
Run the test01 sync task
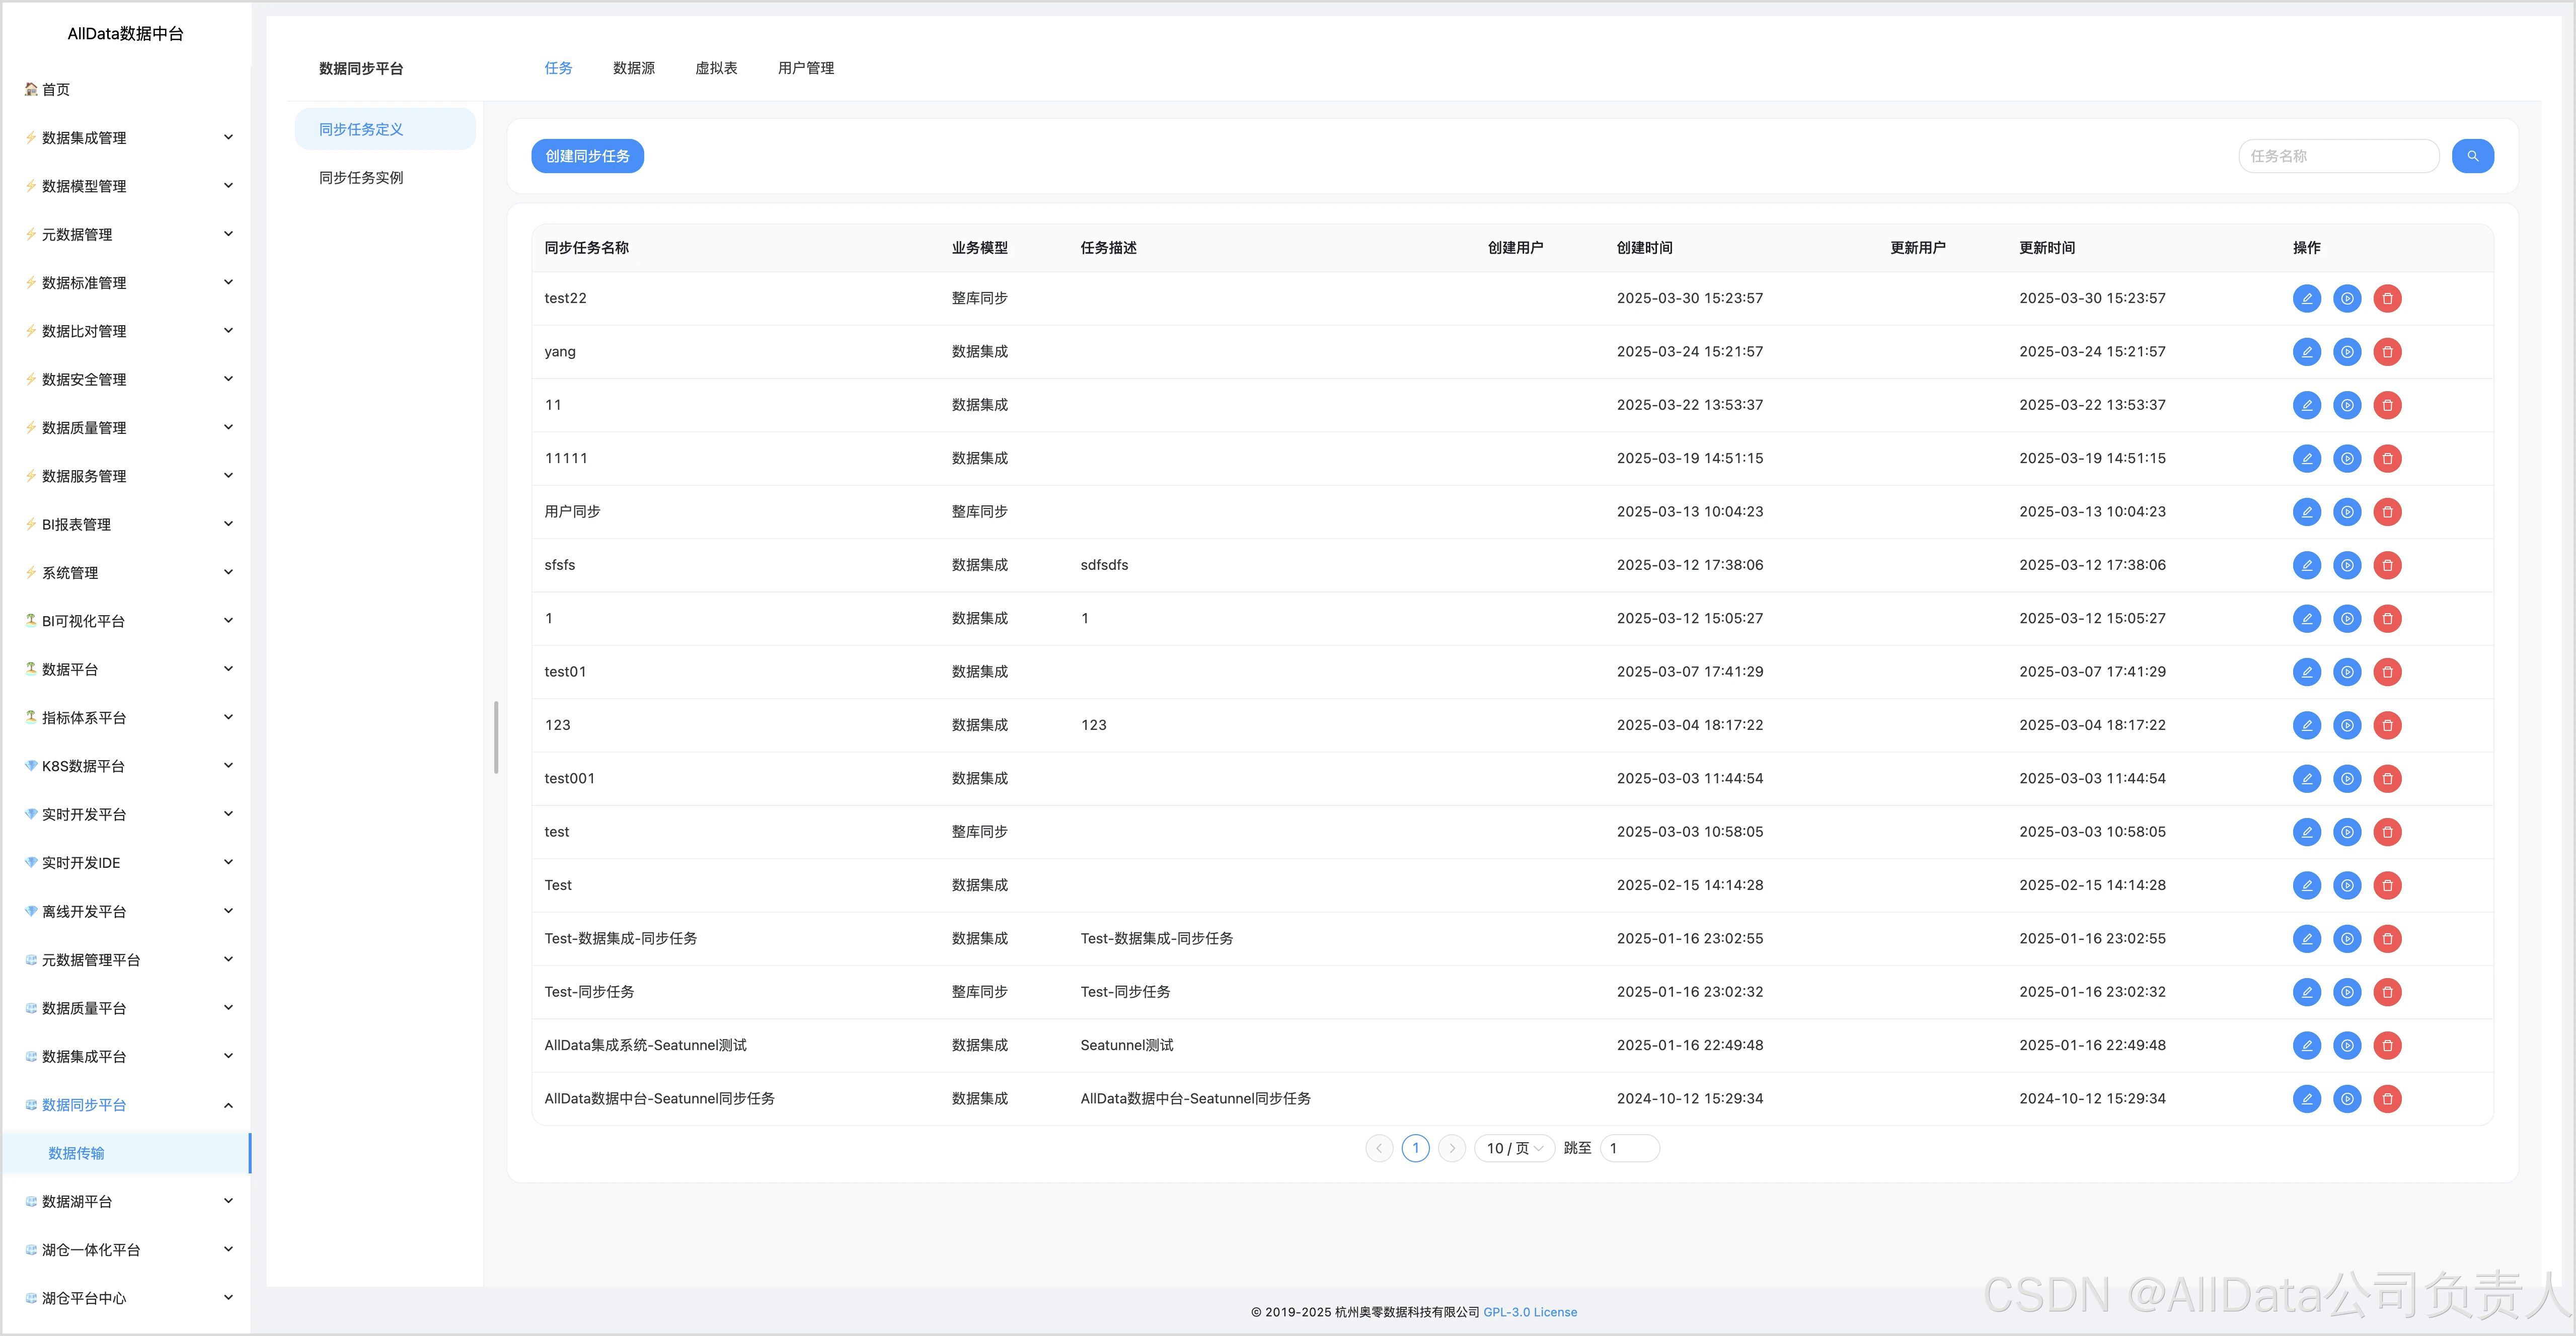pos(2347,672)
